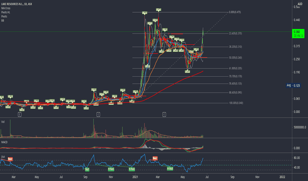
Task: Select the MACD indicator legend
Action: click(4, 142)
